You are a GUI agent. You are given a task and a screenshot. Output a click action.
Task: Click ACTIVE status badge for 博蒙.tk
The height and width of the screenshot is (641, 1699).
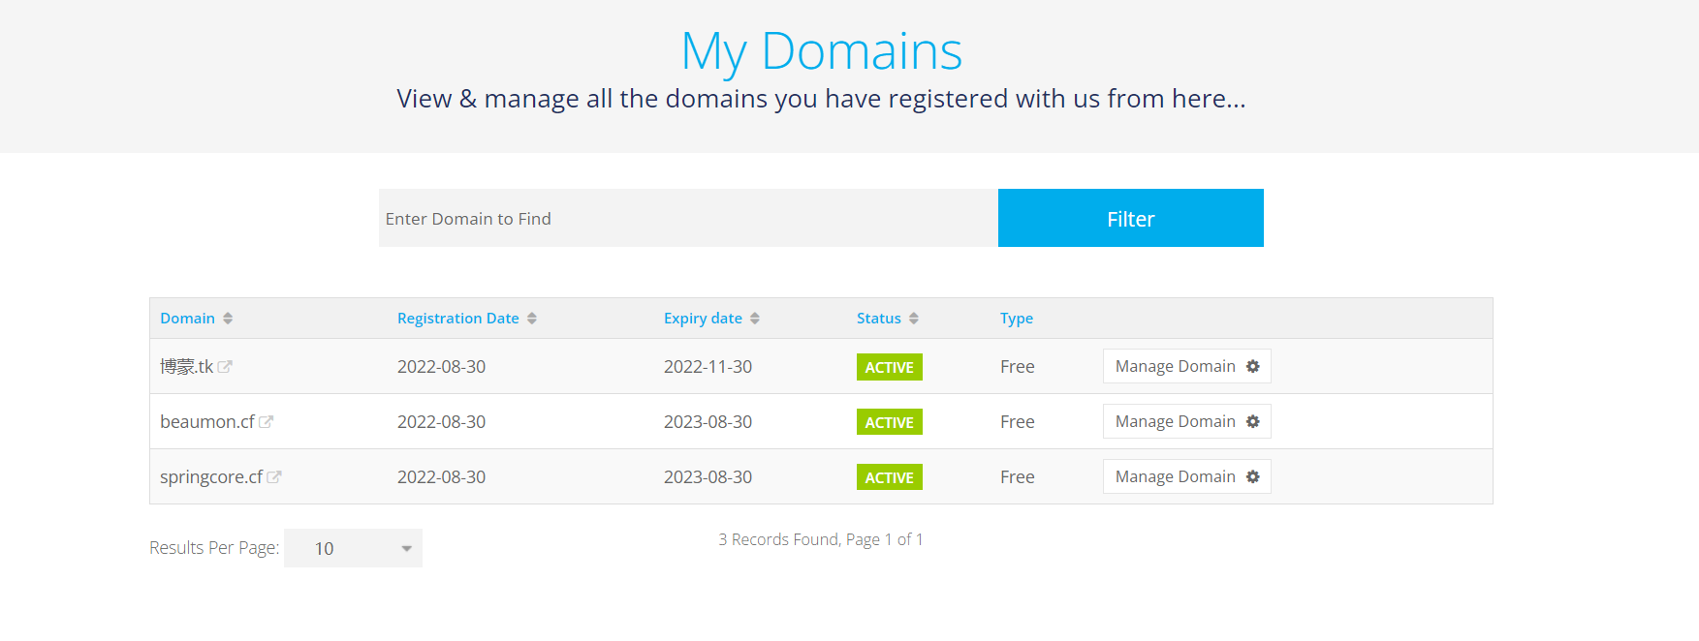coord(890,367)
